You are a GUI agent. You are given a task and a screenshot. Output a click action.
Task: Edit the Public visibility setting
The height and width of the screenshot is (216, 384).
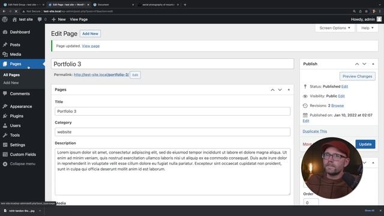pyautogui.click(x=341, y=96)
